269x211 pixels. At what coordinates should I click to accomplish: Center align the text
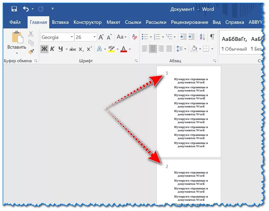pos(153,49)
